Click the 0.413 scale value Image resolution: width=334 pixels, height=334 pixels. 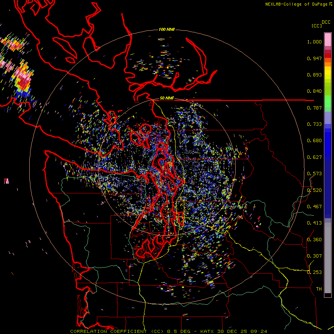314,223
